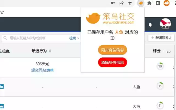Open the last row's LinkedIn icon
This screenshot has height=110, width=176.
(2, 106)
